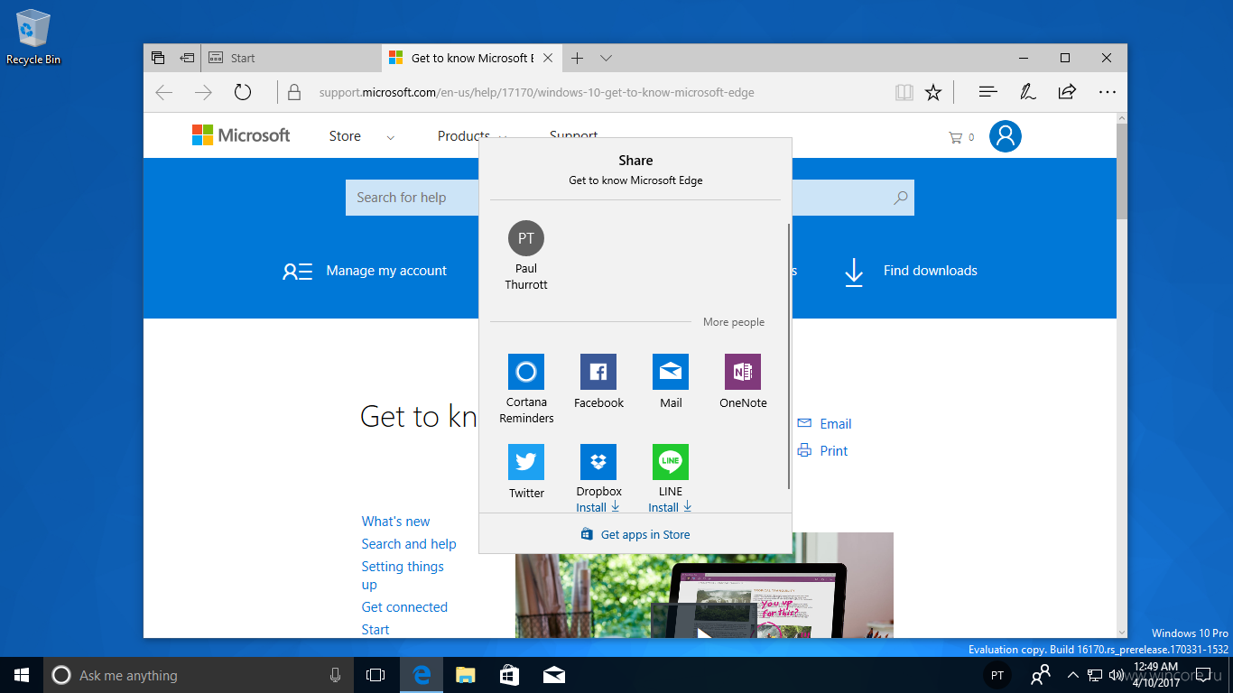
Task: Open the Start link in sidebar
Action: (x=375, y=630)
